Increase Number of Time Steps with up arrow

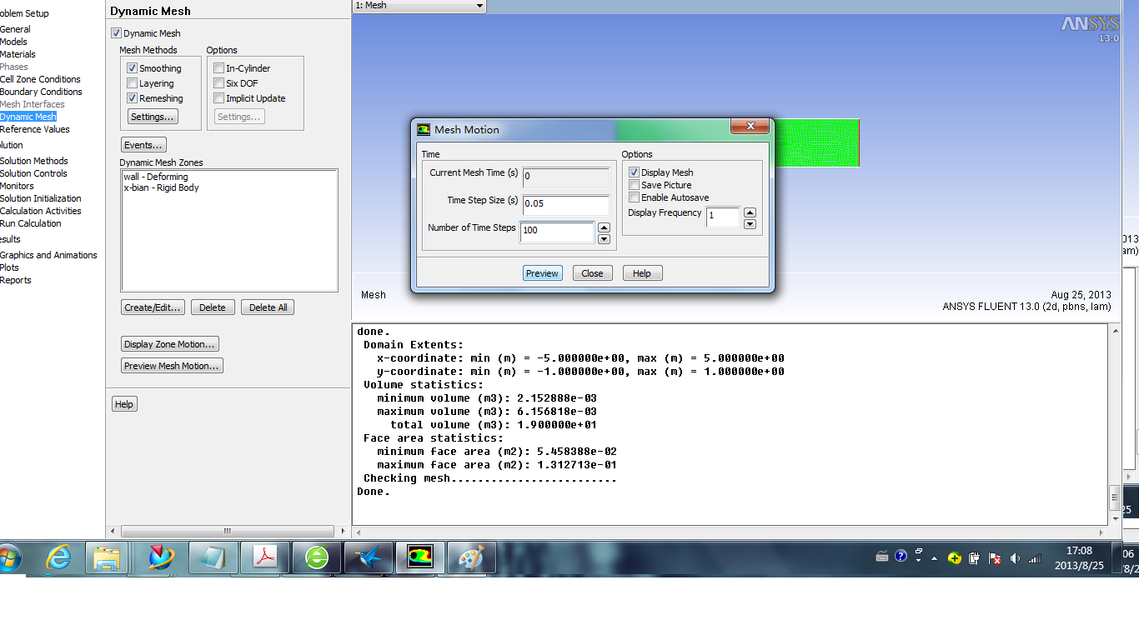tap(605, 227)
